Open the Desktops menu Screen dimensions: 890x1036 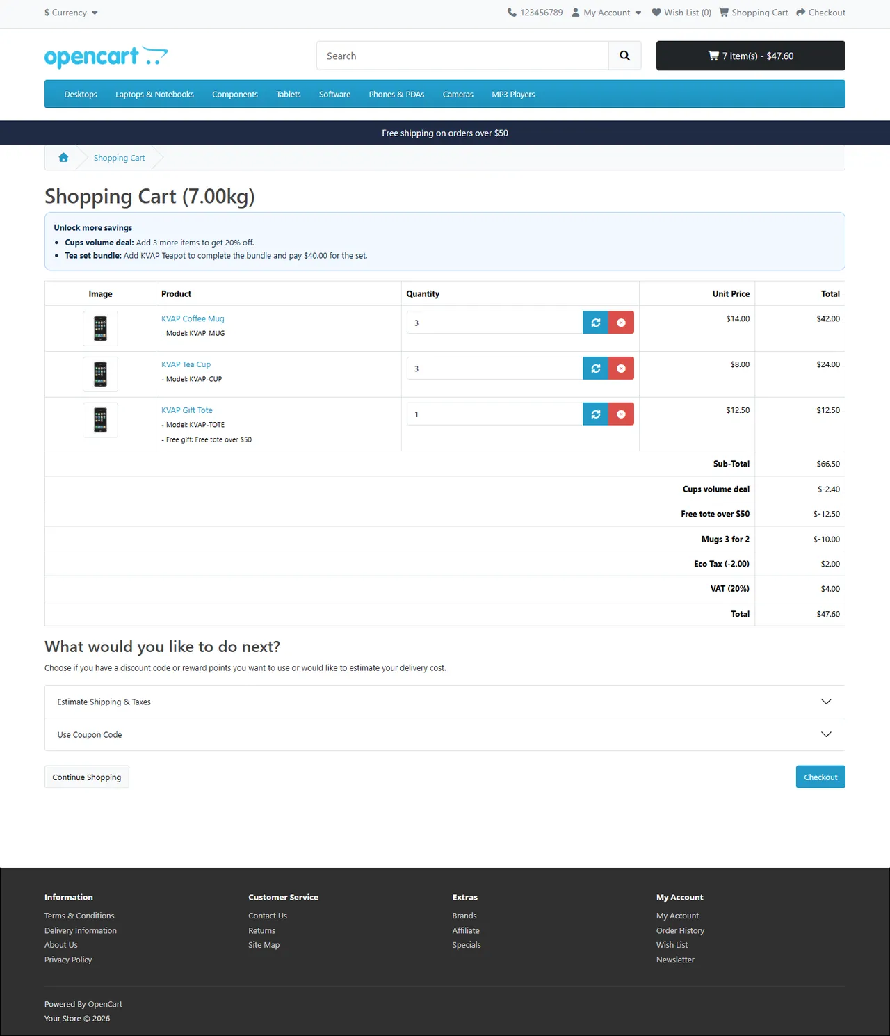(x=81, y=95)
